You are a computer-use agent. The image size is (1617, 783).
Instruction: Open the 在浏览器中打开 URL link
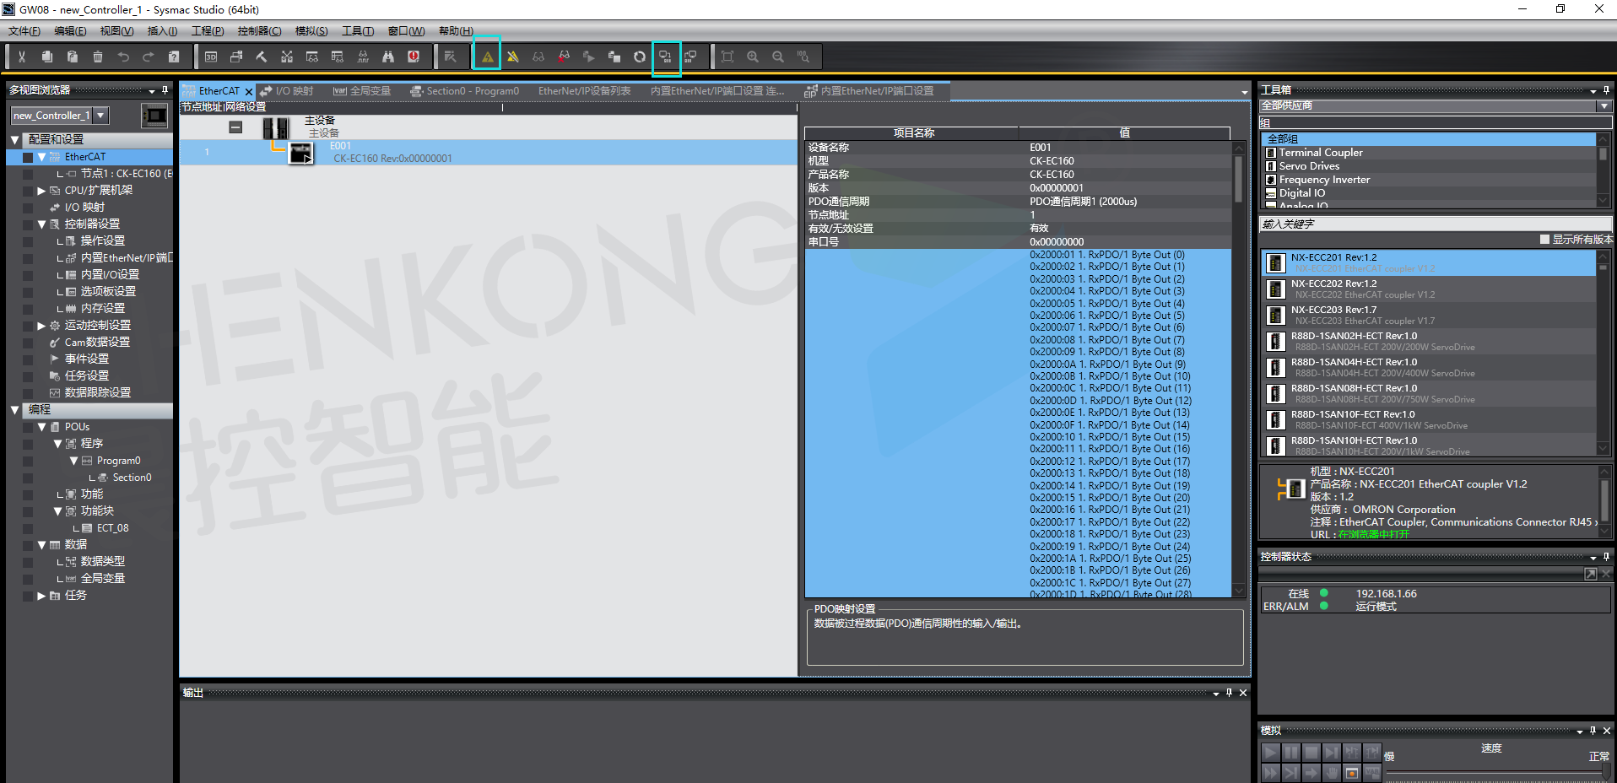click(x=1373, y=534)
